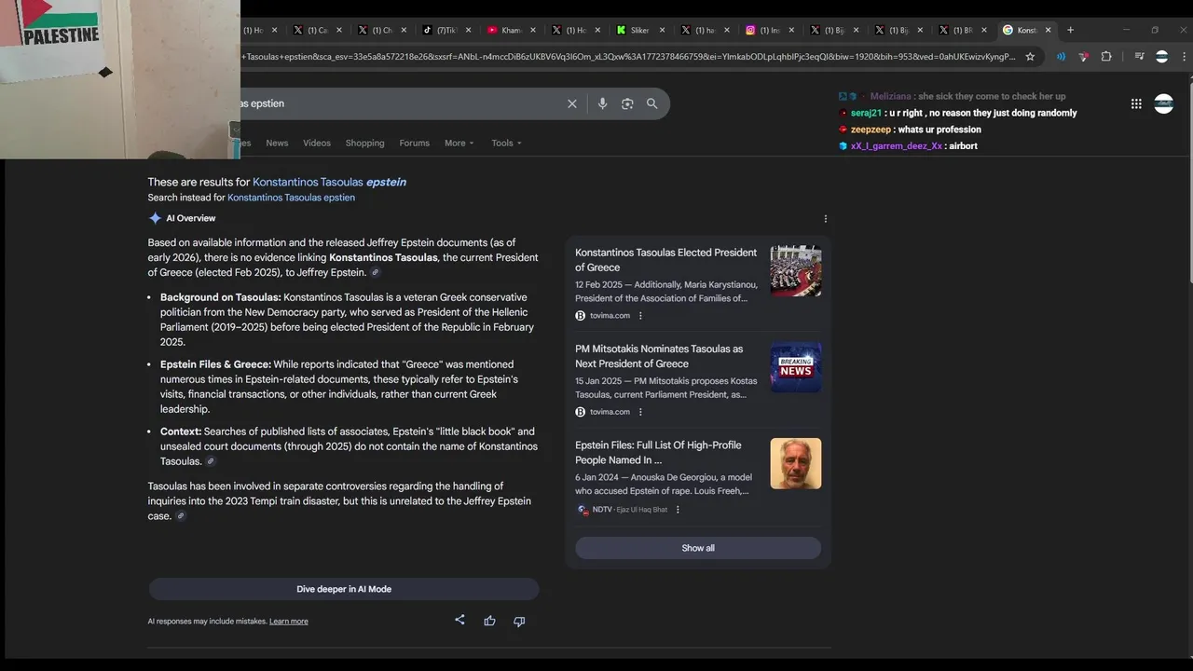The width and height of the screenshot is (1193, 671).
Task: Open the Chrome three-dot menu
Action: click(1185, 56)
